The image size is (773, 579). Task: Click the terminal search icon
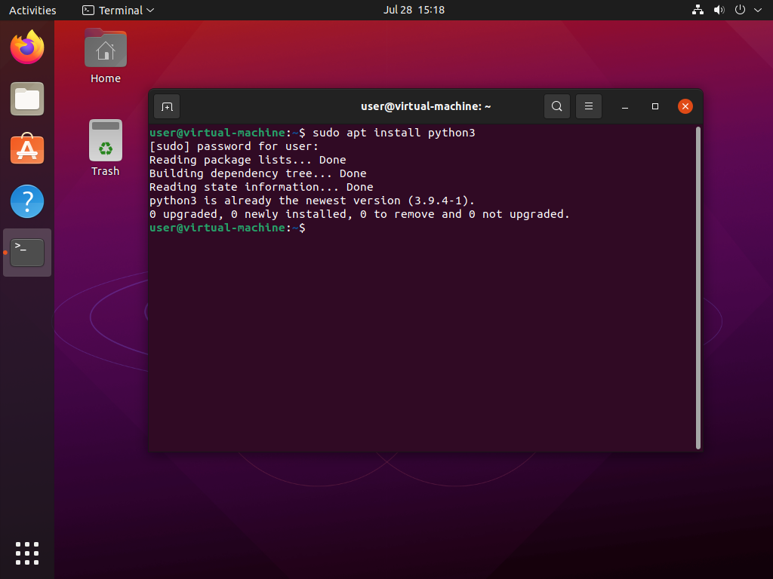pyautogui.click(x=556, y=106)
